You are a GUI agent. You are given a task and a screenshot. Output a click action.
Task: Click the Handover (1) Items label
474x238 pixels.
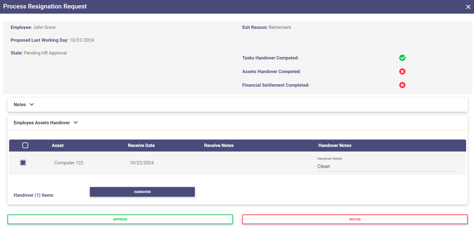coord(33,195)
